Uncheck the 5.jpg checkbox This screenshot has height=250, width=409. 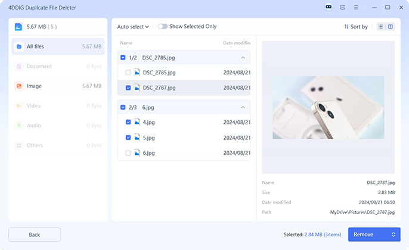[128, 137]
